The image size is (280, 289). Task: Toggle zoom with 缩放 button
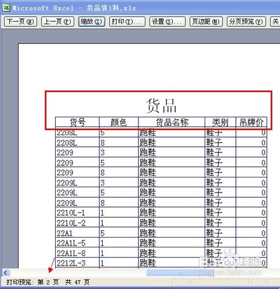pyautogui.click(x=92, y=21)
